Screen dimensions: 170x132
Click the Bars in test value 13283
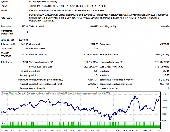[x=25, y=27]
